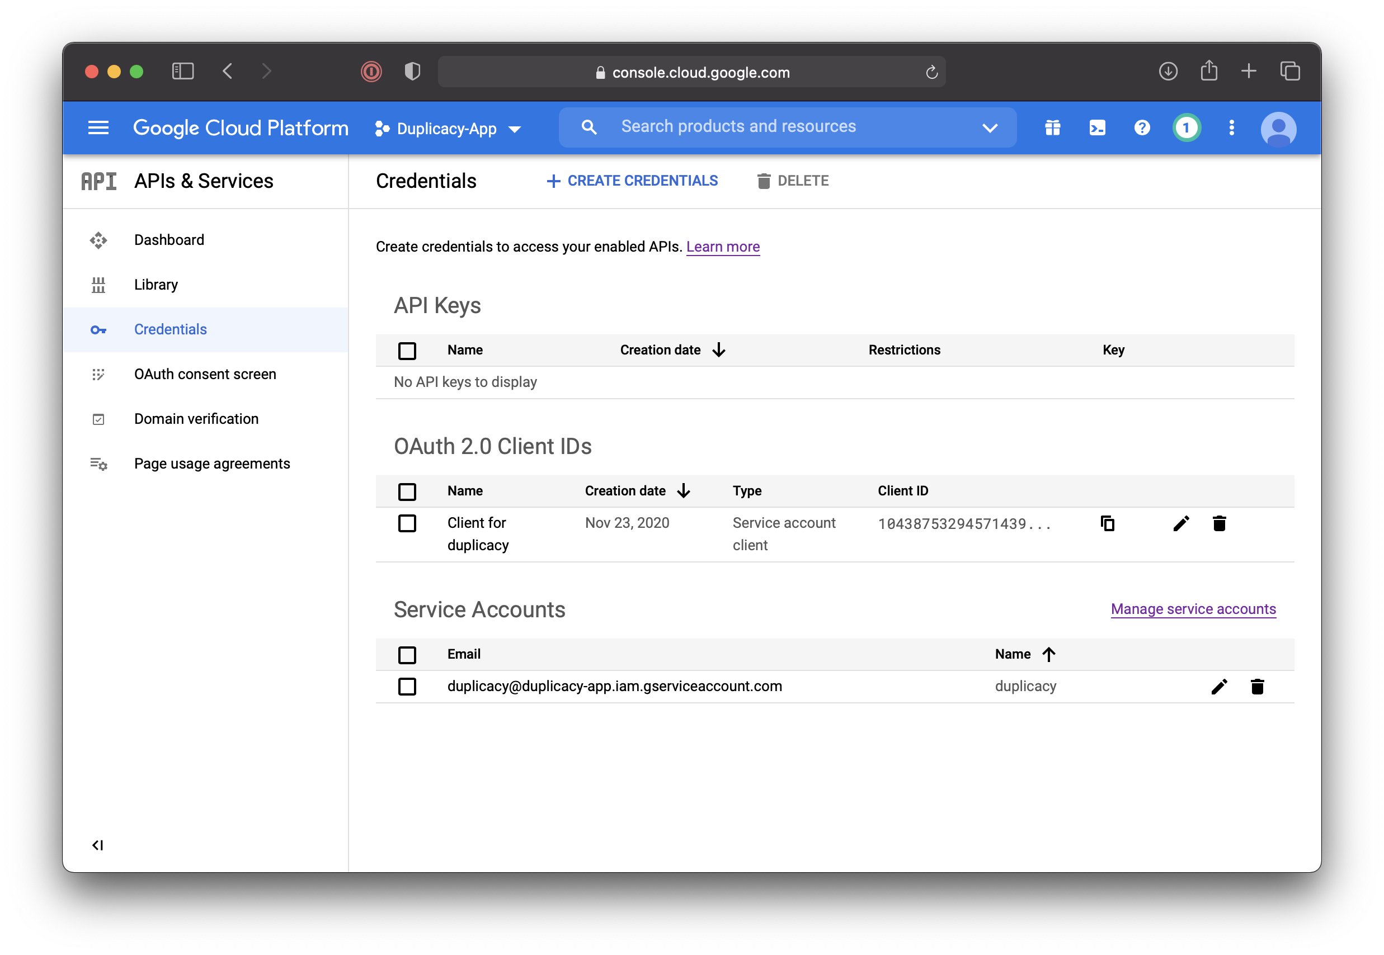Click the notifications bell showing 1
This screenshot has width=1384, height=955.
pyautogui.click(x=1187, y=127)
